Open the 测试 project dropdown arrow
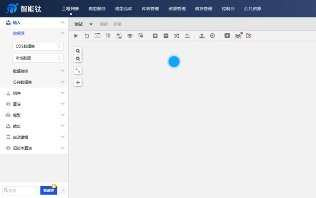Screen dimensions: 316x198 pos(91,25)
